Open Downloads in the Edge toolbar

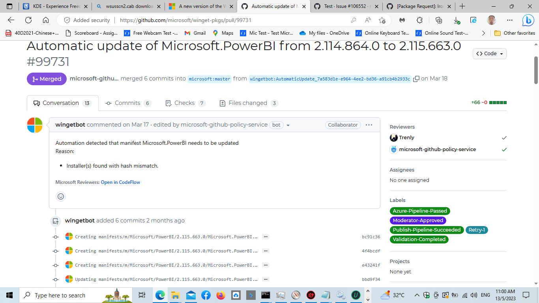tap(456, 19)
